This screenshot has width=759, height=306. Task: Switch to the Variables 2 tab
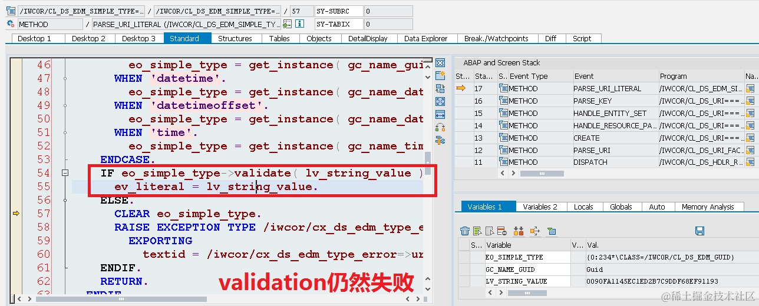[540, 207]
